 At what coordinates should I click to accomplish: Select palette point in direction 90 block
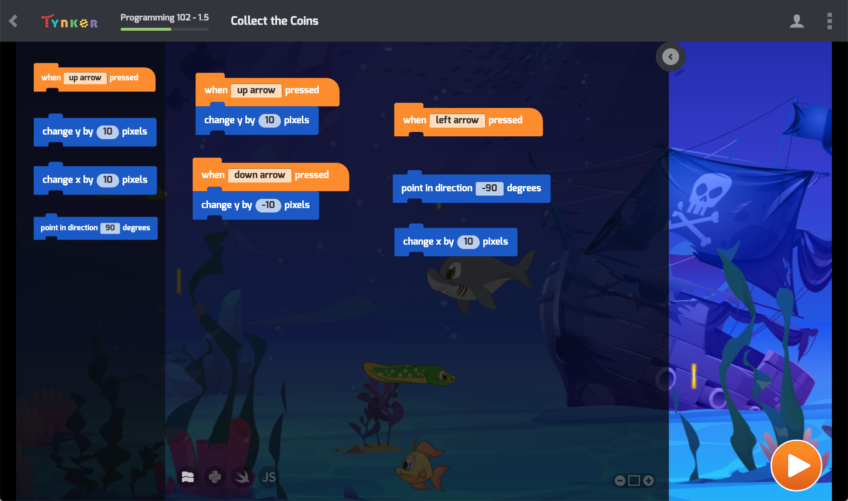point(95,228)
